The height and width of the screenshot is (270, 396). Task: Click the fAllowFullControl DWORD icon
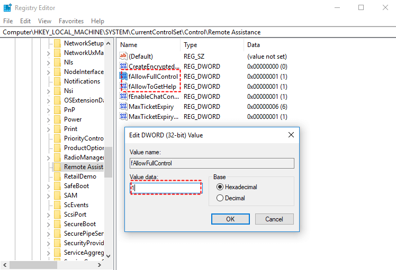pyautogui.click(x=123, y=76)
